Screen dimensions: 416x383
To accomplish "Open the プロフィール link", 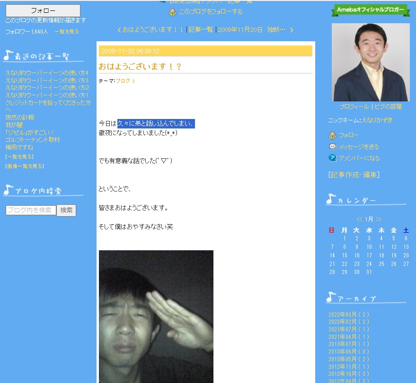I will 354,107.
